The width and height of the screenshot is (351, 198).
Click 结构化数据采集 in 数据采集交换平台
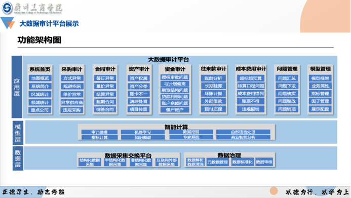90,162
